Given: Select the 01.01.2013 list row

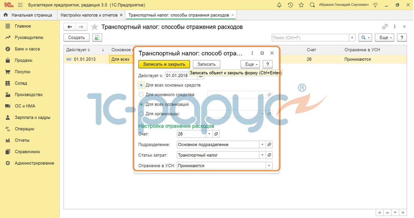Looking at the screenshot, I should coord(235,59).
